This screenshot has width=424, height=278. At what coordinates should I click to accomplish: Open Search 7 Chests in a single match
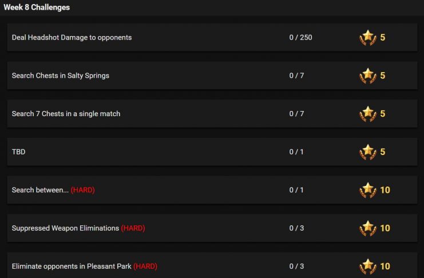(66, 114)
